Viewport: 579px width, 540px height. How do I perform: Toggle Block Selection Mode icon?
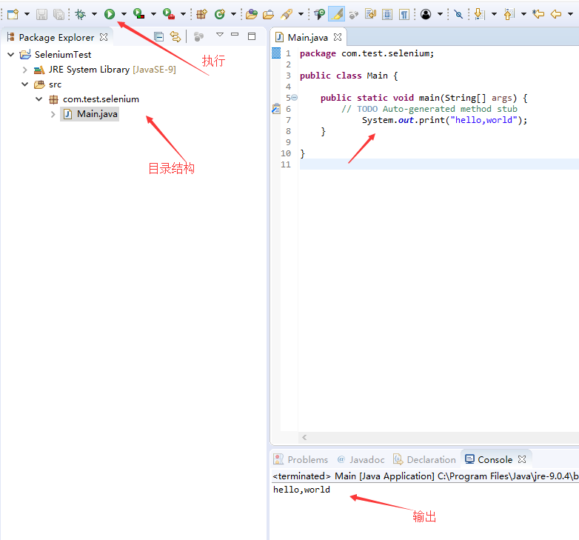coord(370,14)
